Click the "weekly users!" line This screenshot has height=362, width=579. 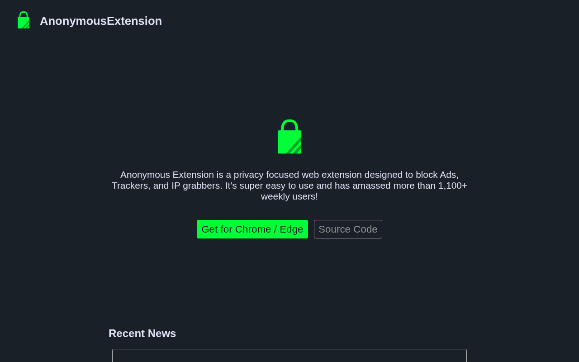[289, 196]
